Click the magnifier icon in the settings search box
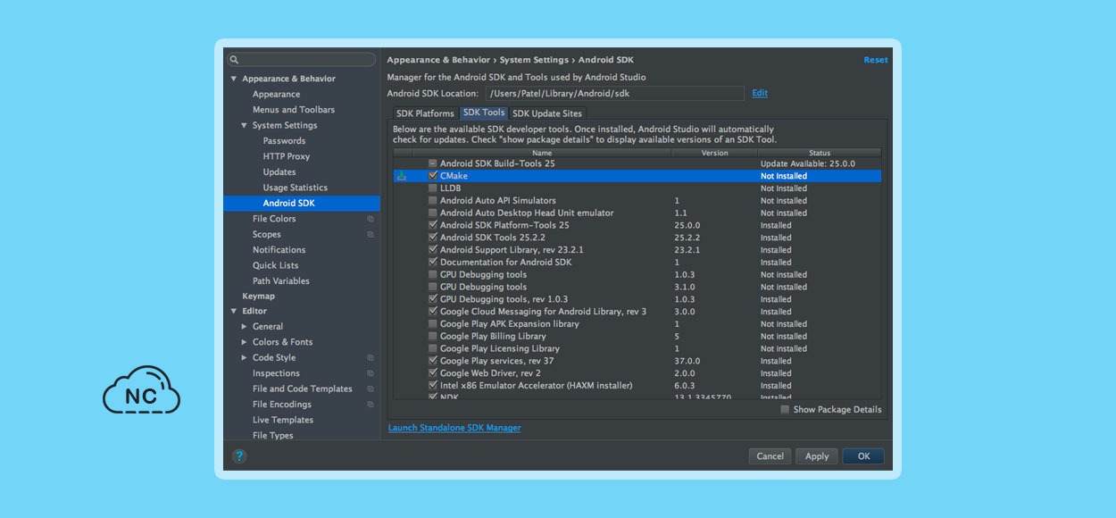The height and width of the screenshot is (518, 1116). [x=234, y=60]
